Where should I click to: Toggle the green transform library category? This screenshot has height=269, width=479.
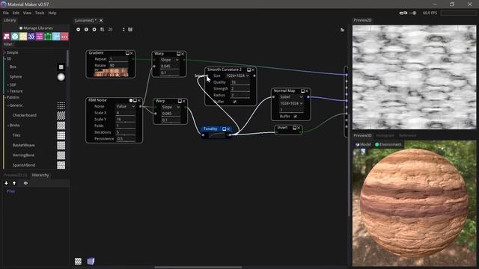pyautogui.click(x=48, y=37)
